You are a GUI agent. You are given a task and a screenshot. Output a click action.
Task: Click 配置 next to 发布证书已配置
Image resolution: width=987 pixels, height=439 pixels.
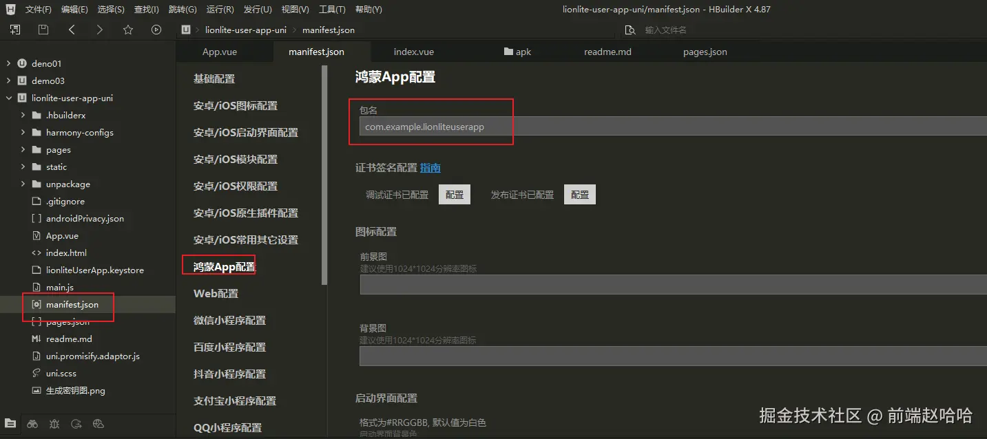point(580,195)
